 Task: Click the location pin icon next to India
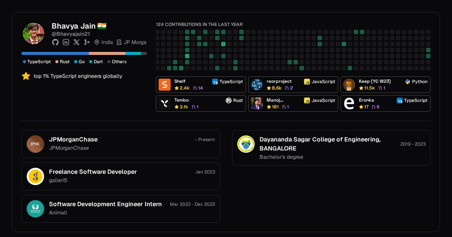pos(97,42)
